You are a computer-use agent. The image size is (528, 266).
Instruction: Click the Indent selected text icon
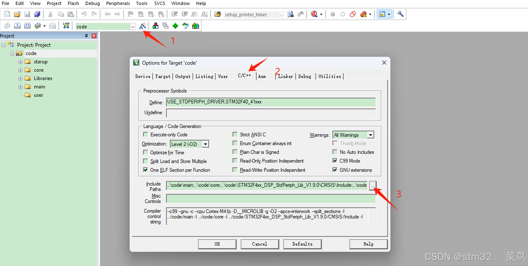(175, 14)
